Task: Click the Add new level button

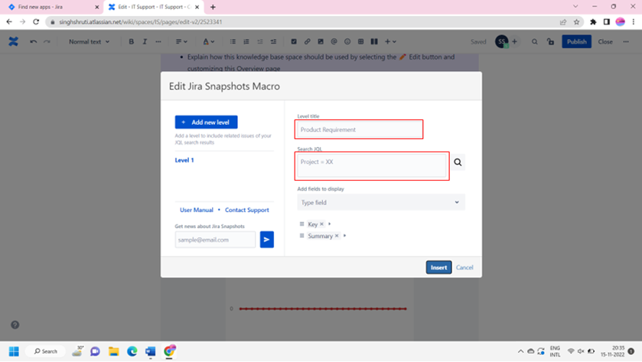Action: [206, 122]
